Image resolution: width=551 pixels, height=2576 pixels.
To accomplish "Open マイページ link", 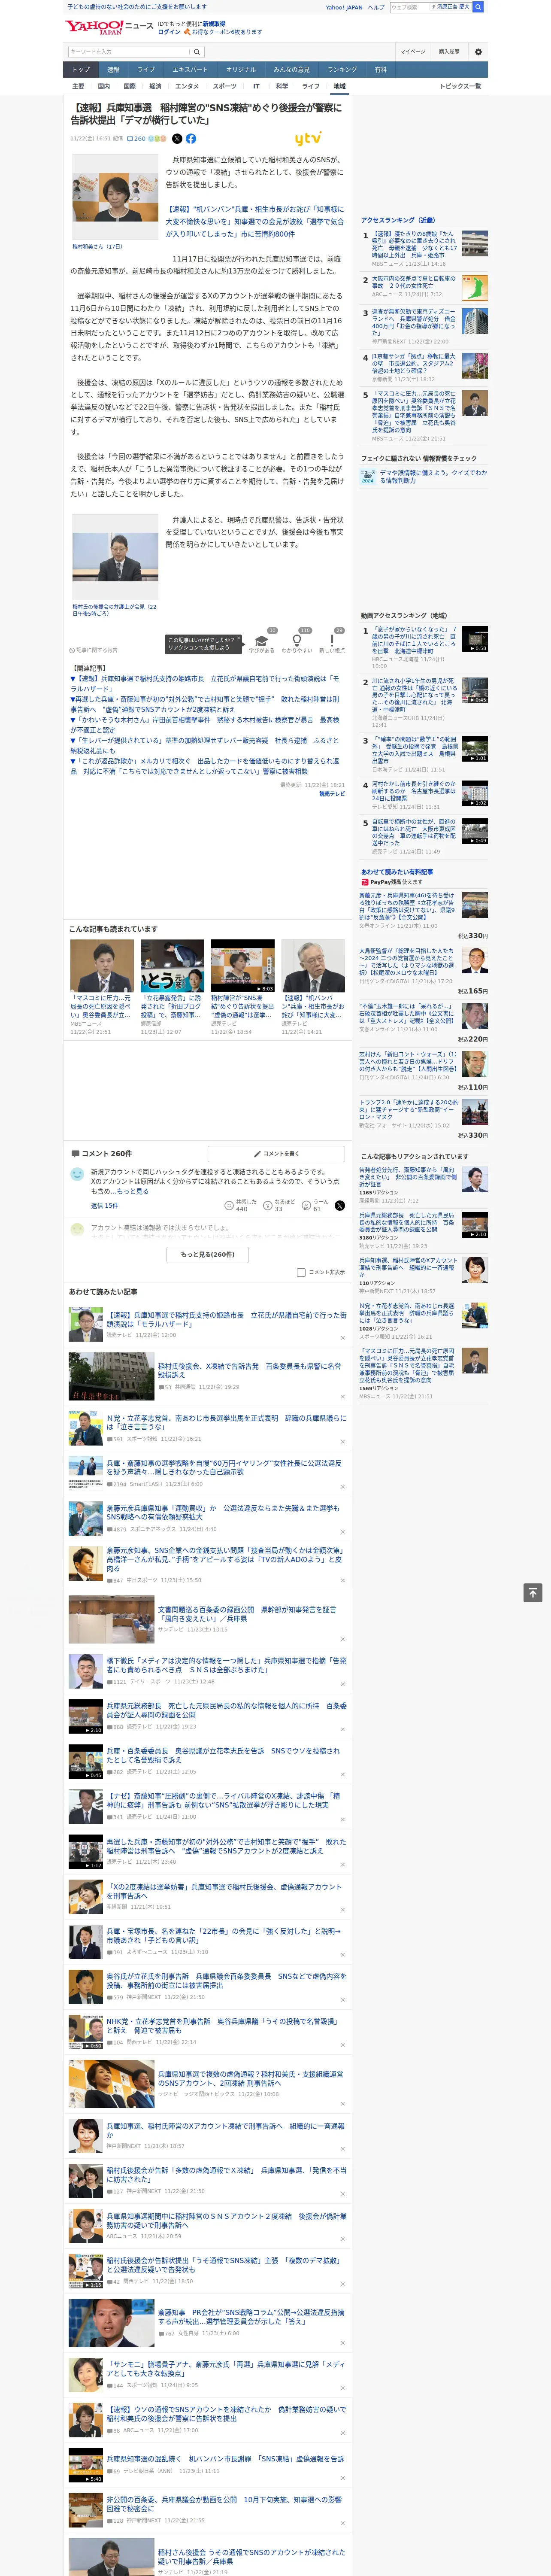I will (412, 51).
